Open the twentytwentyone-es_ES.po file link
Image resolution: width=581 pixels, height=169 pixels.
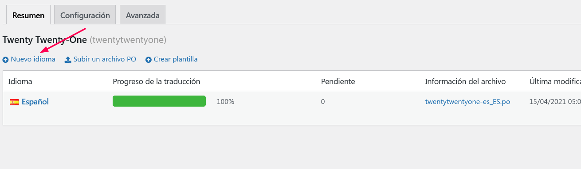click(467, 102)
